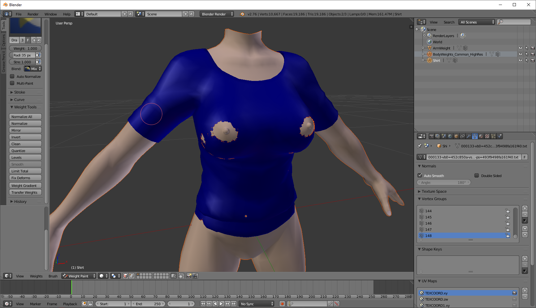
Task: Click the Mirror weight tool button
Action: 25,130
